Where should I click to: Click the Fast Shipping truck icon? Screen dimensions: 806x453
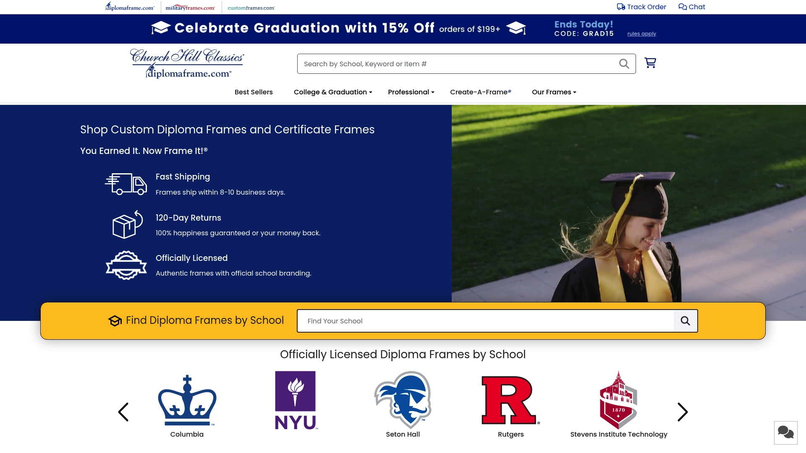126,184
